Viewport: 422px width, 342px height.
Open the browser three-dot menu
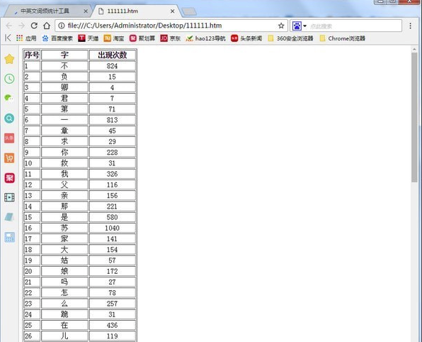click(410, 26)
